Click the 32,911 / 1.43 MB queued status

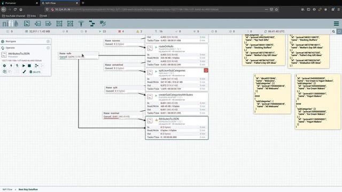(x=37, y=31)
